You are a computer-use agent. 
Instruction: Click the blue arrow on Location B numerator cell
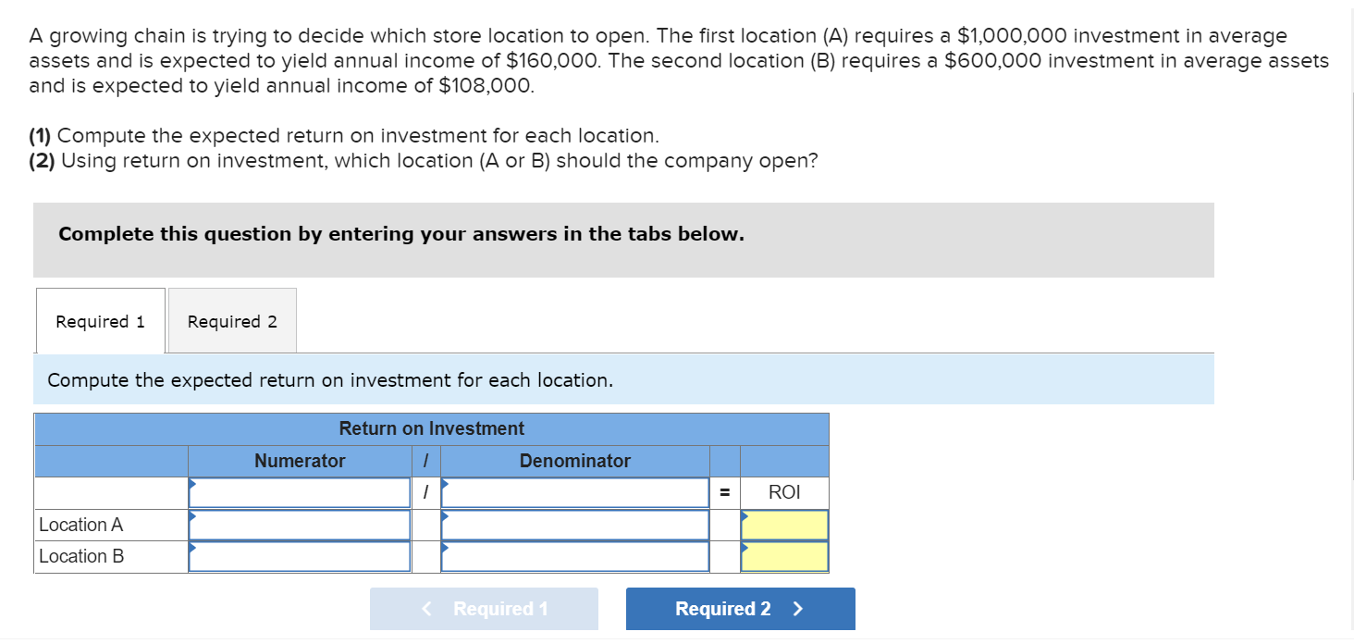192,550
